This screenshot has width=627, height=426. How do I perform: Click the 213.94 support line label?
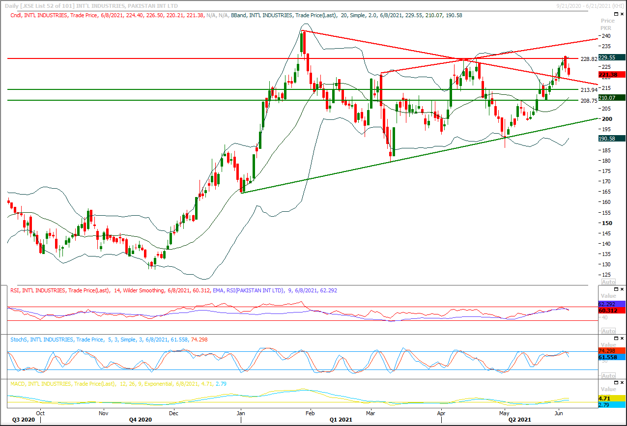pyautogui.click(x=588, y=90)
